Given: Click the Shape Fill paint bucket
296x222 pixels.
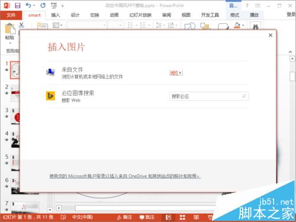Looking at the screenshot, I should click(237, 25).
